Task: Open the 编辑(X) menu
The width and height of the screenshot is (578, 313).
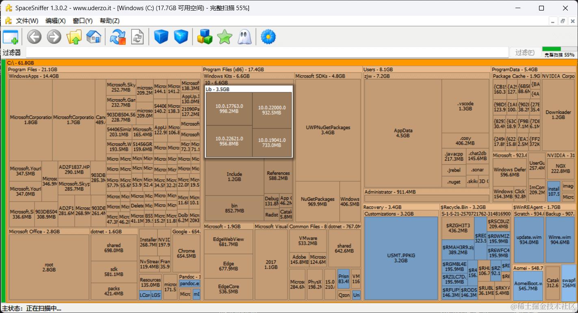Action: click(x=56, y=21)
